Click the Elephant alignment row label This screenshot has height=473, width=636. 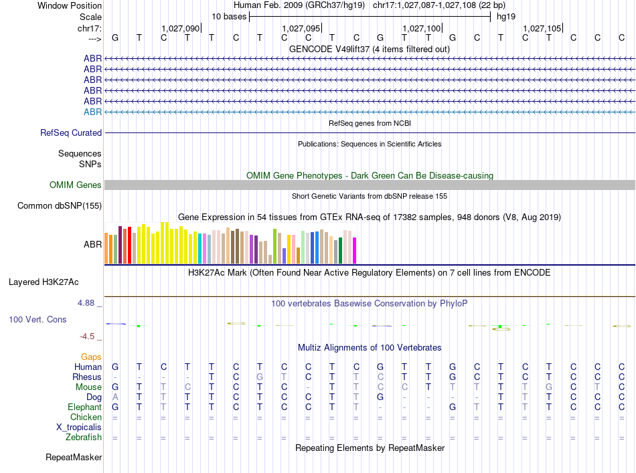coord(84,407)
